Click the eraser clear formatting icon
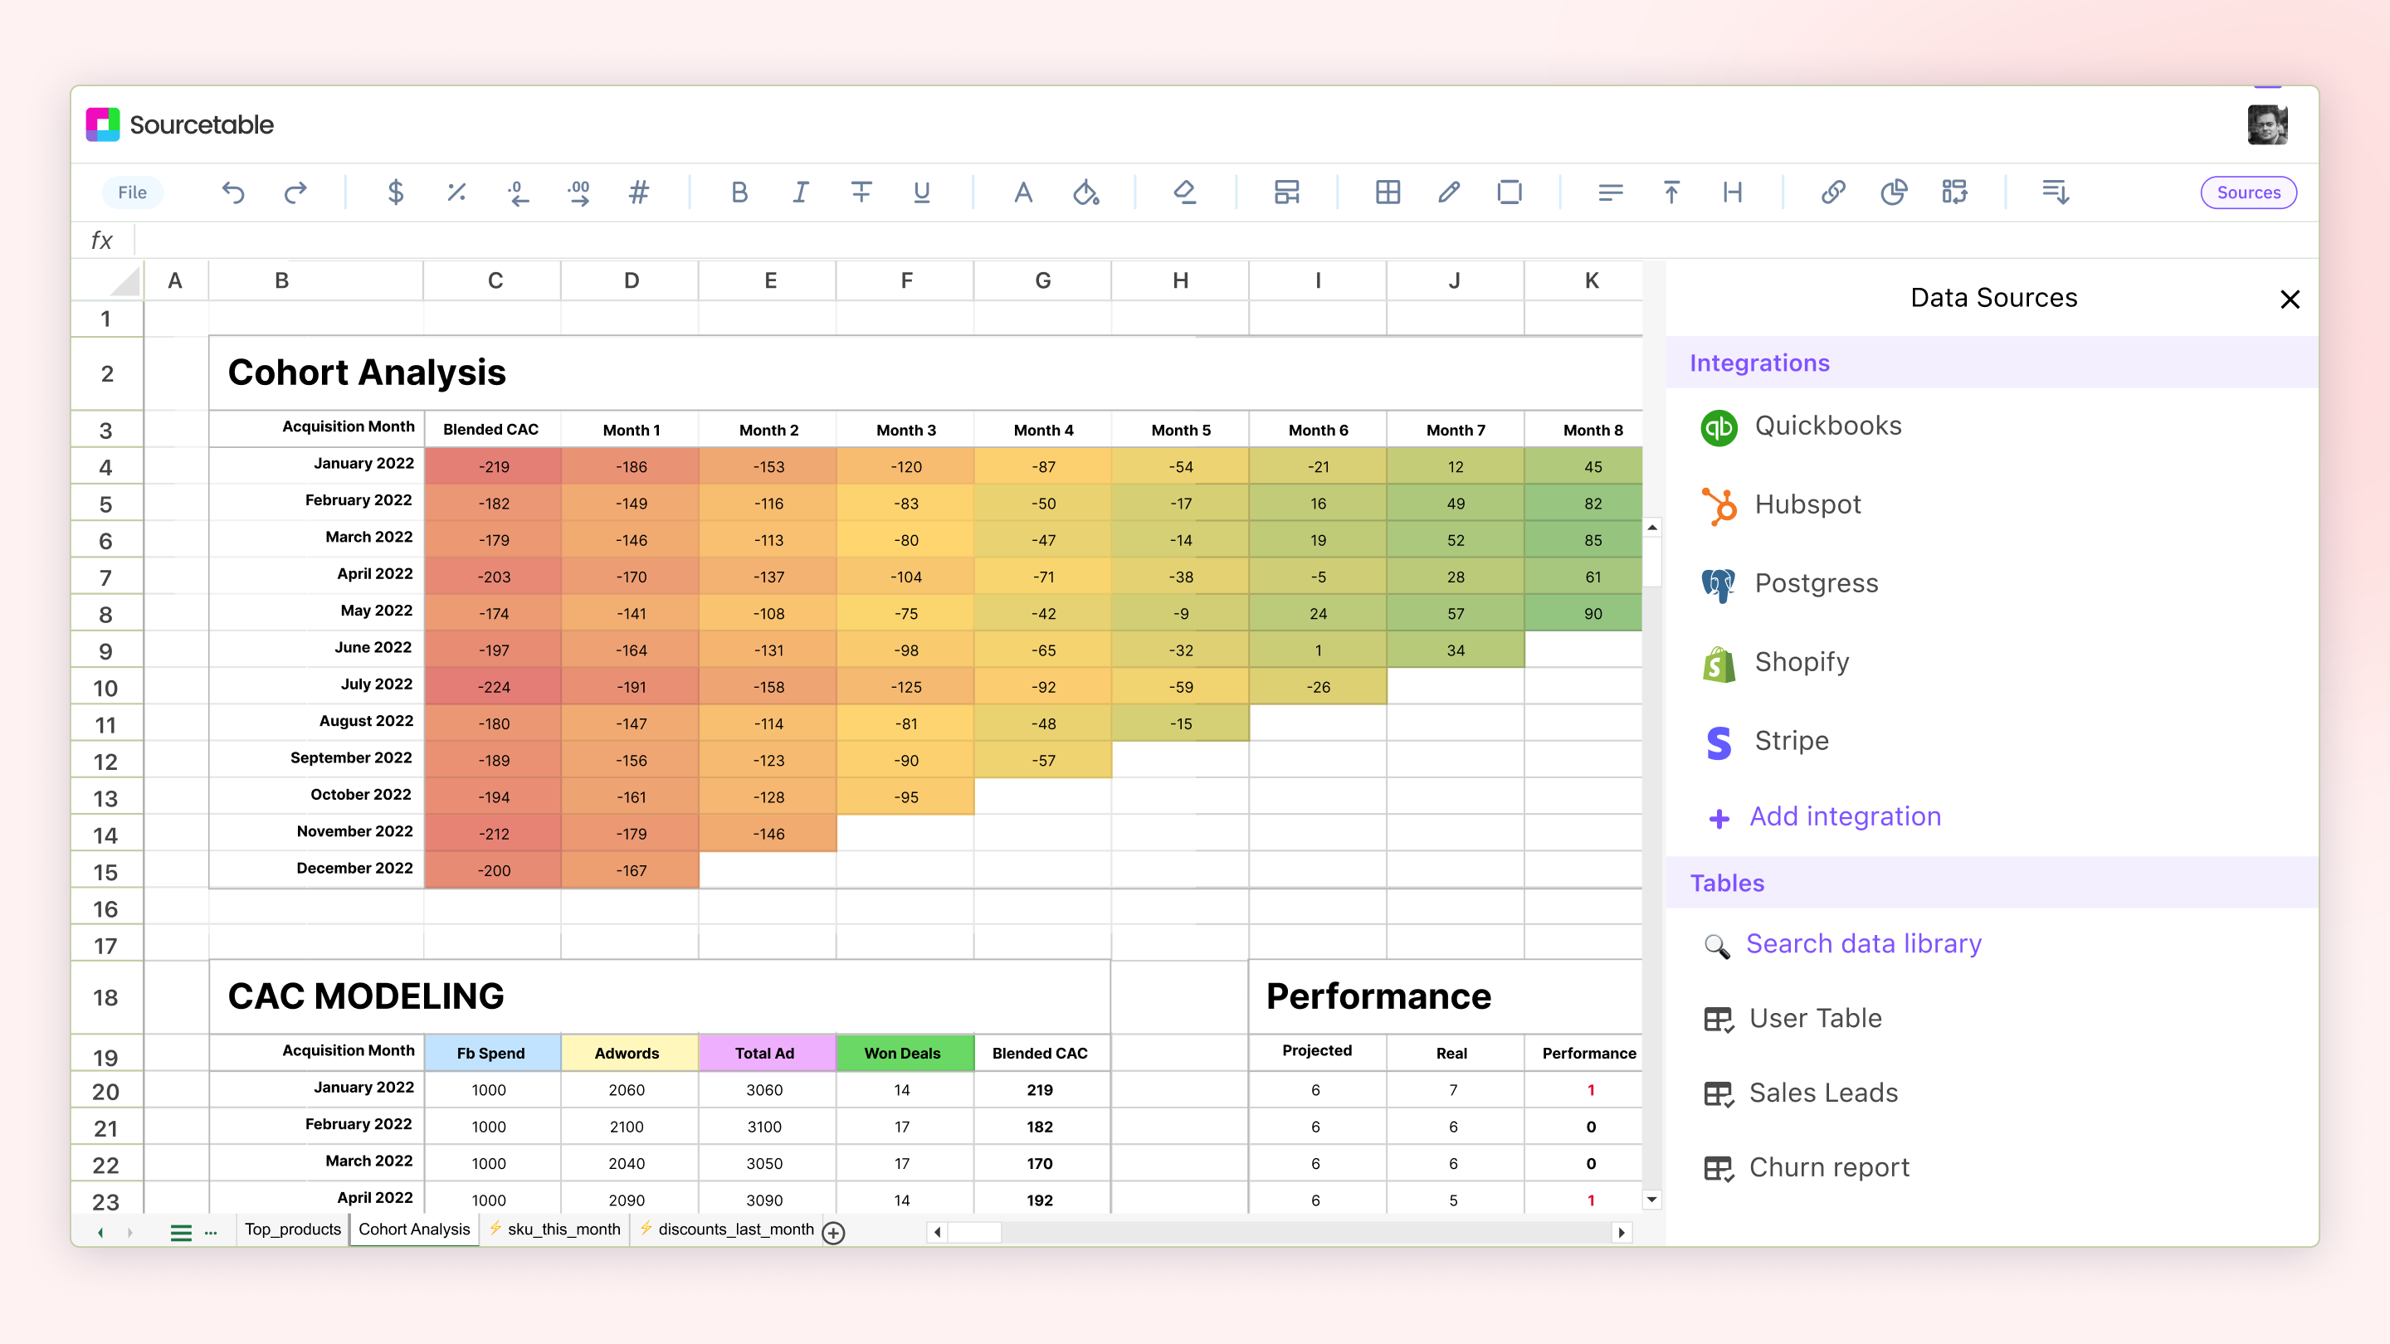 [x=1185, y=193]
